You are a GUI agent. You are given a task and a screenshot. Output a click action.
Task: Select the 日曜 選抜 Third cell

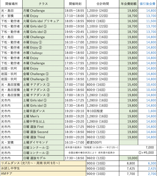[x=43, y=137]
